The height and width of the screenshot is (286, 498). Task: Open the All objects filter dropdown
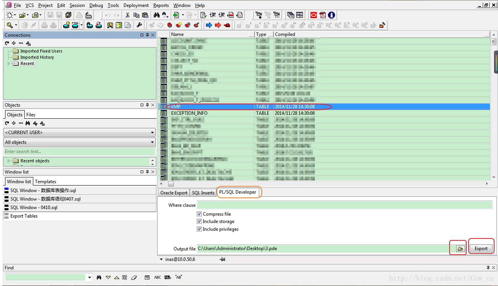click(79, 142)
